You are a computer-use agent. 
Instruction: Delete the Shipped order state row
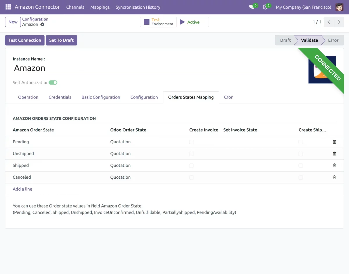click(334, 165)
